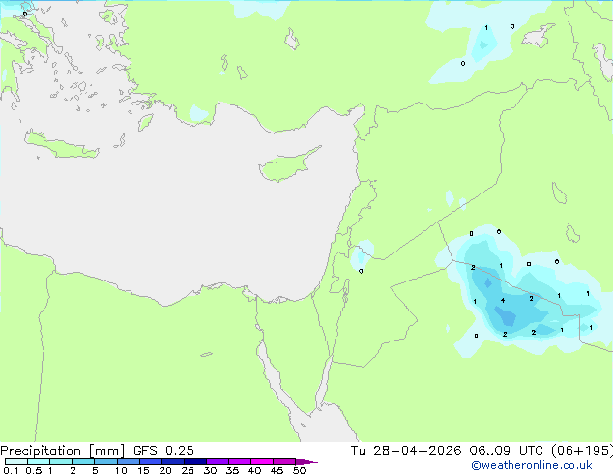The height and width of the screenshot is (474, 613).
Task: Click legend label '25'
Action: tap(188, 470)
